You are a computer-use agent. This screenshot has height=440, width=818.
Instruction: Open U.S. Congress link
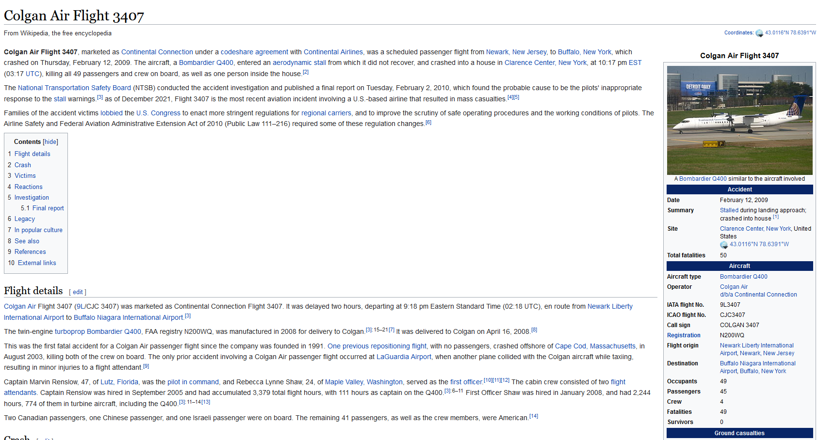[x=158, y=113]
